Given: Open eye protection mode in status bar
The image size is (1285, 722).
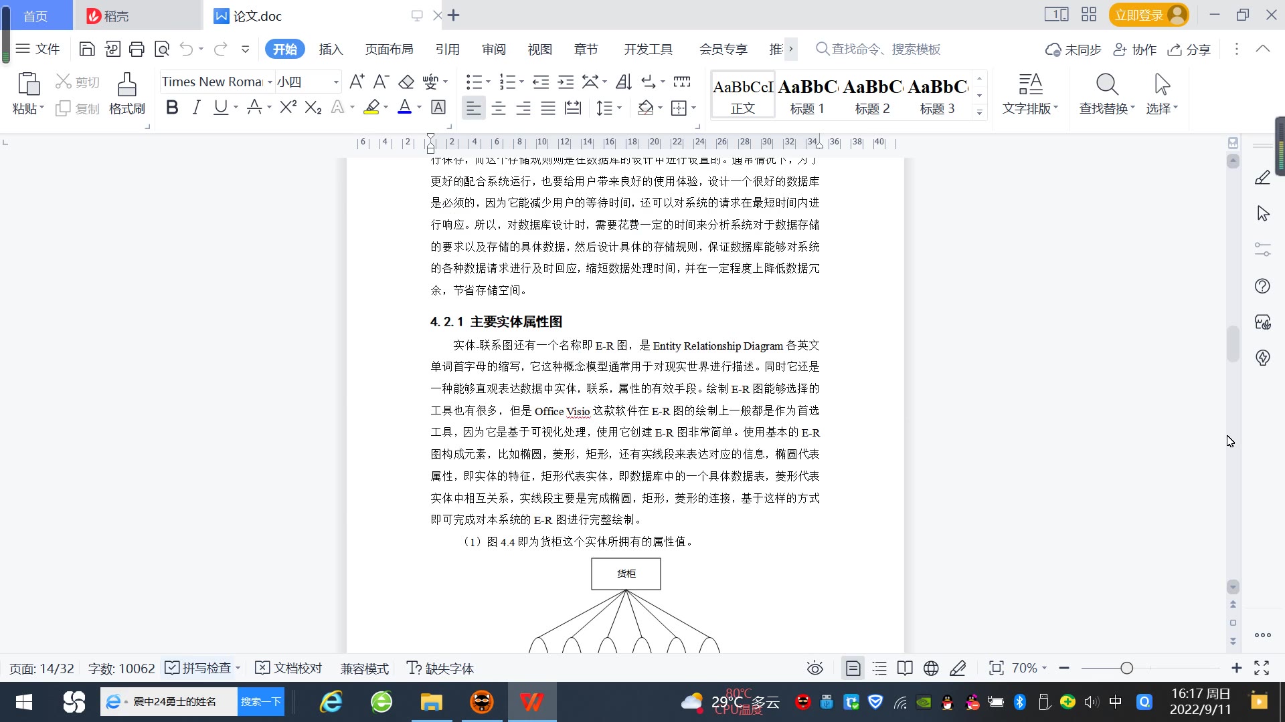Looking at the screenshot, I should click(x=815, y=669).
